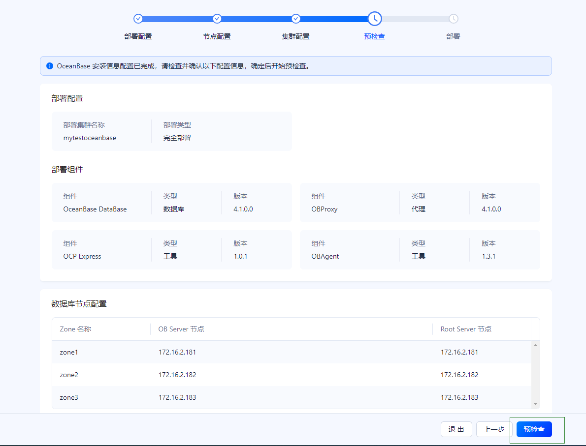Click the 数据库节点配置 section heading
The image size is (586, 446).
click(79, 304)
